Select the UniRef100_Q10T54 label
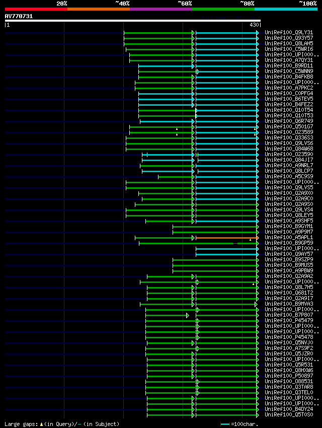This screenshot has width=322, height=428. 289,110
